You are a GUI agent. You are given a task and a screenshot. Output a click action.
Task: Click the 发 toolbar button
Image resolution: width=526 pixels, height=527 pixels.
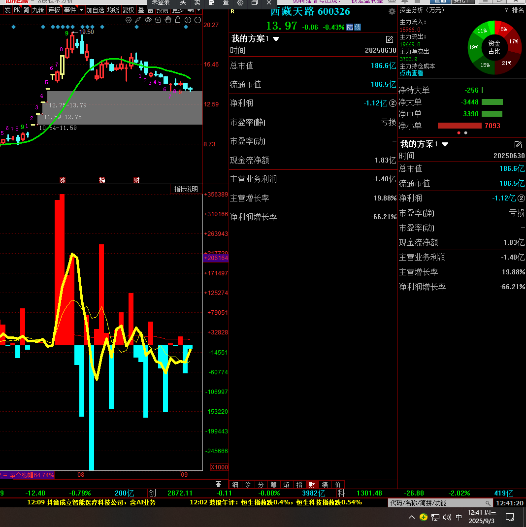tap(7, 10)
